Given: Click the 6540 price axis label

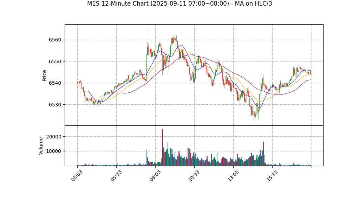Looking at the screenshot, I should [55, 83].
